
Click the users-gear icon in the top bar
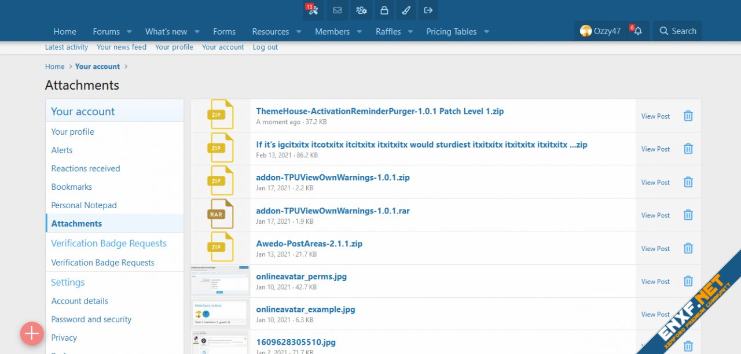pos(361,10)
